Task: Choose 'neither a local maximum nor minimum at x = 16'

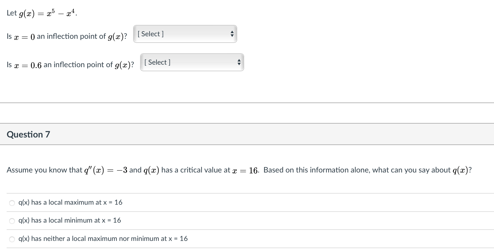Action: point(103,239)
